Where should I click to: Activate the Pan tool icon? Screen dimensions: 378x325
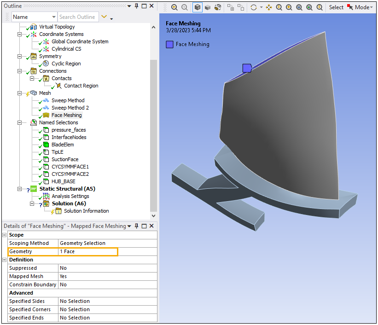tap(269, 7)
